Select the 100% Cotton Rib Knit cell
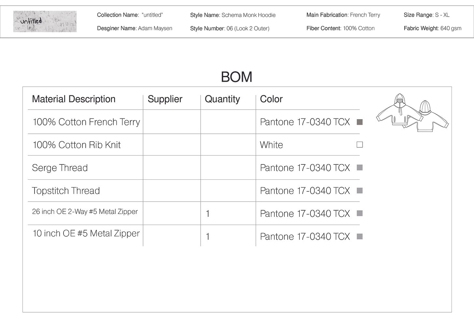This screenshot has width=474, height=335. pyautogui.click(x=77, y=145)
